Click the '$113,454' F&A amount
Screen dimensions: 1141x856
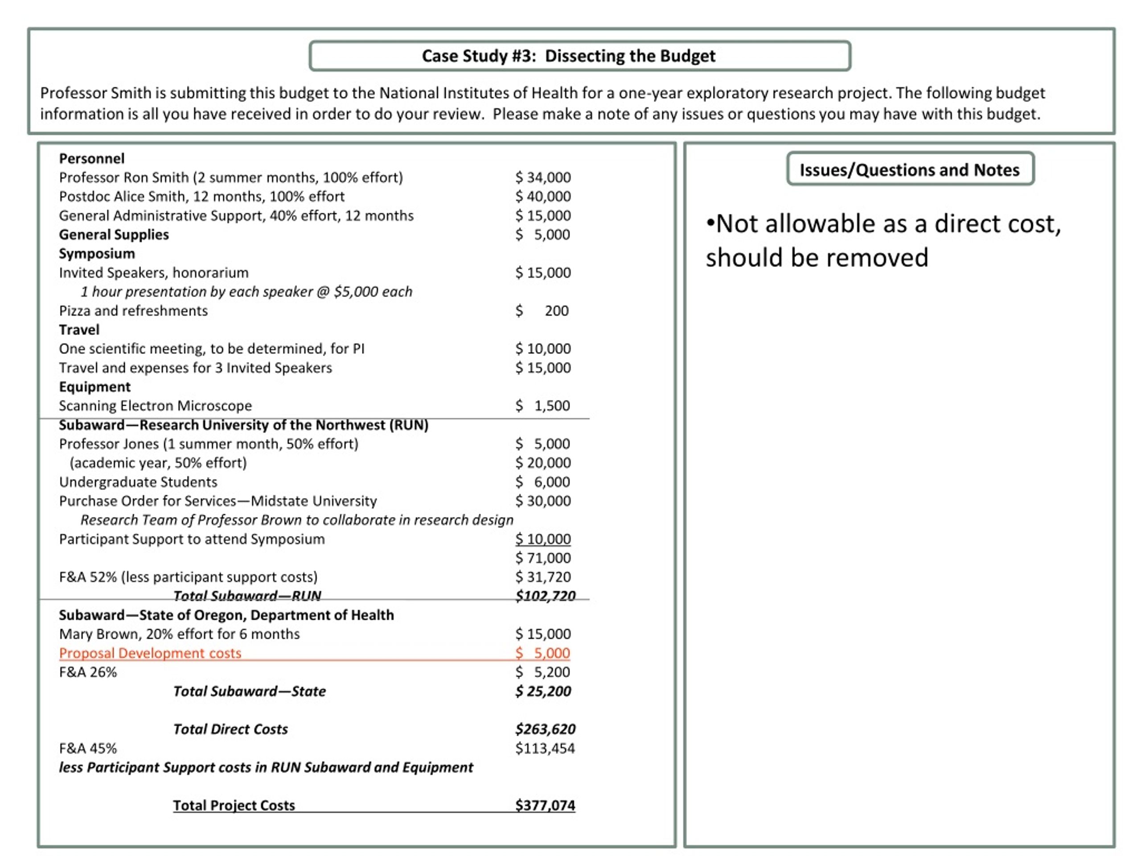click(x=545, y=749)
